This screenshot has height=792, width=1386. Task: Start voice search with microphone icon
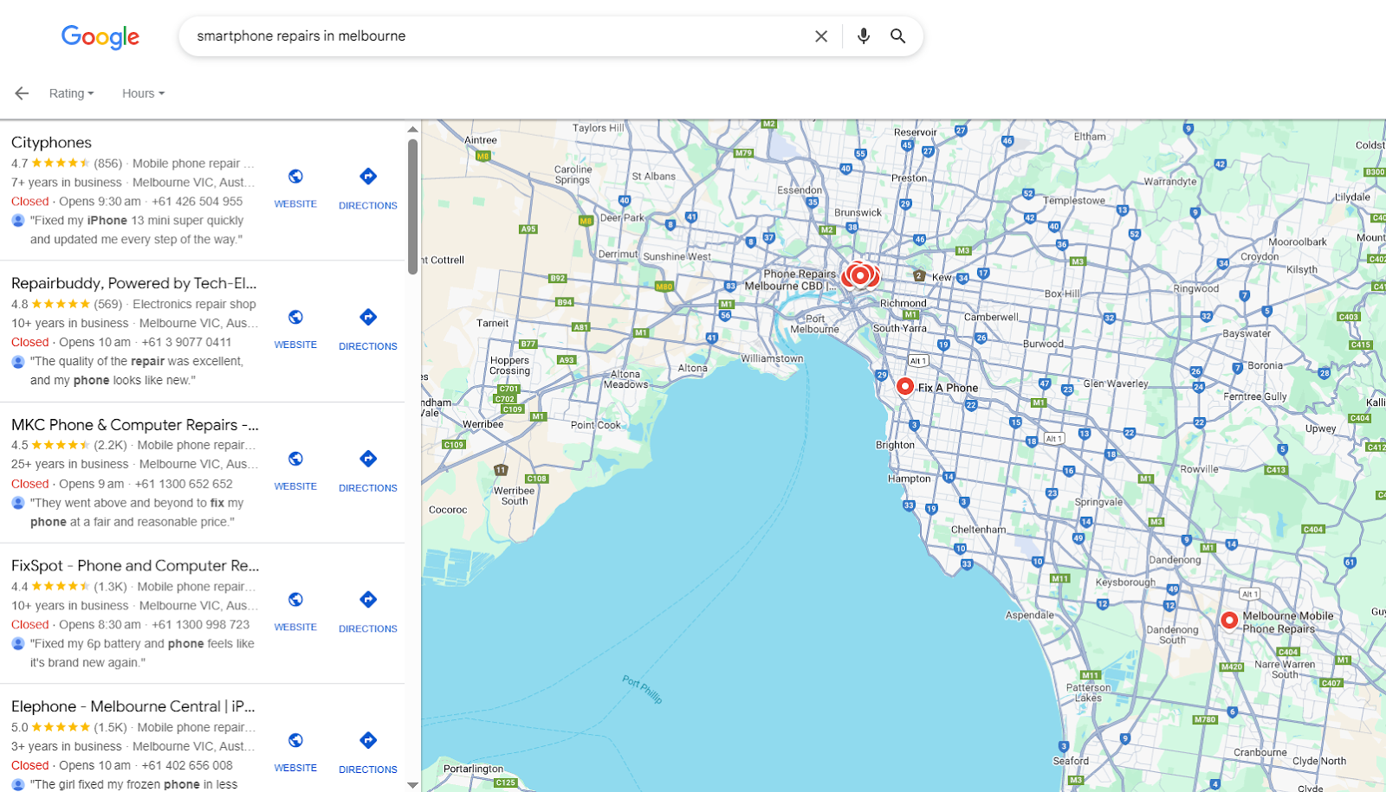[864, 36]
